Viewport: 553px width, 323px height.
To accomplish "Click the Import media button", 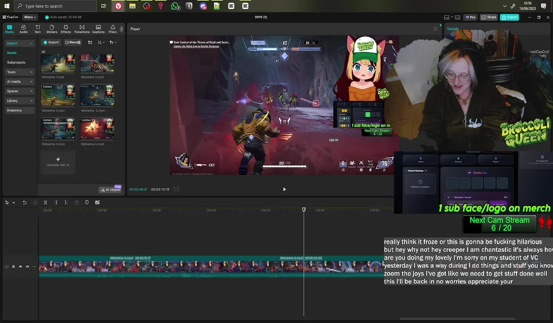I will pyautogui.click(x=51, y=42).
